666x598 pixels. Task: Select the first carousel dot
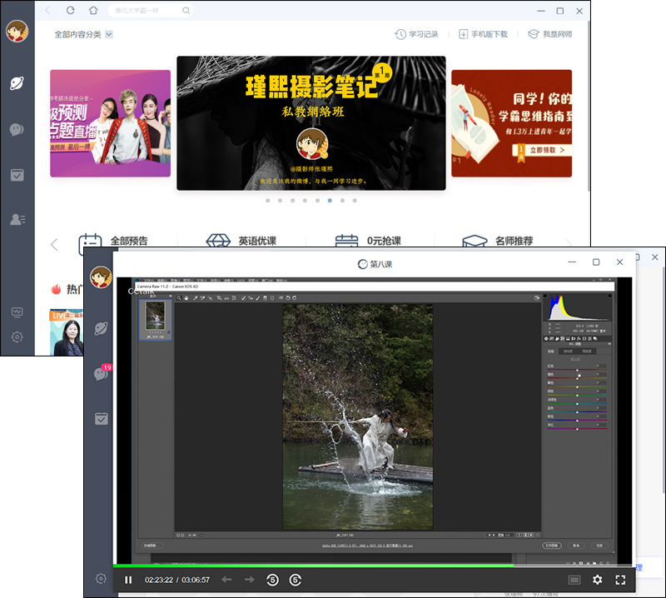(267, 201)
